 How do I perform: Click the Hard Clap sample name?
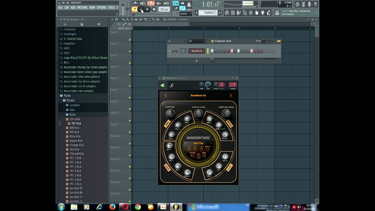198,143
